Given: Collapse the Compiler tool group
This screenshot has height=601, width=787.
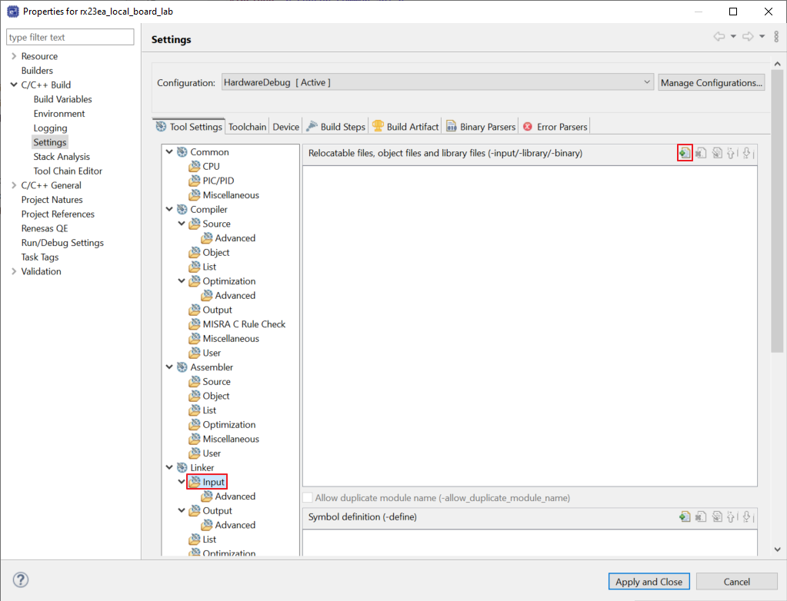Looking at the screenshot, I should [x=170, y=210].
